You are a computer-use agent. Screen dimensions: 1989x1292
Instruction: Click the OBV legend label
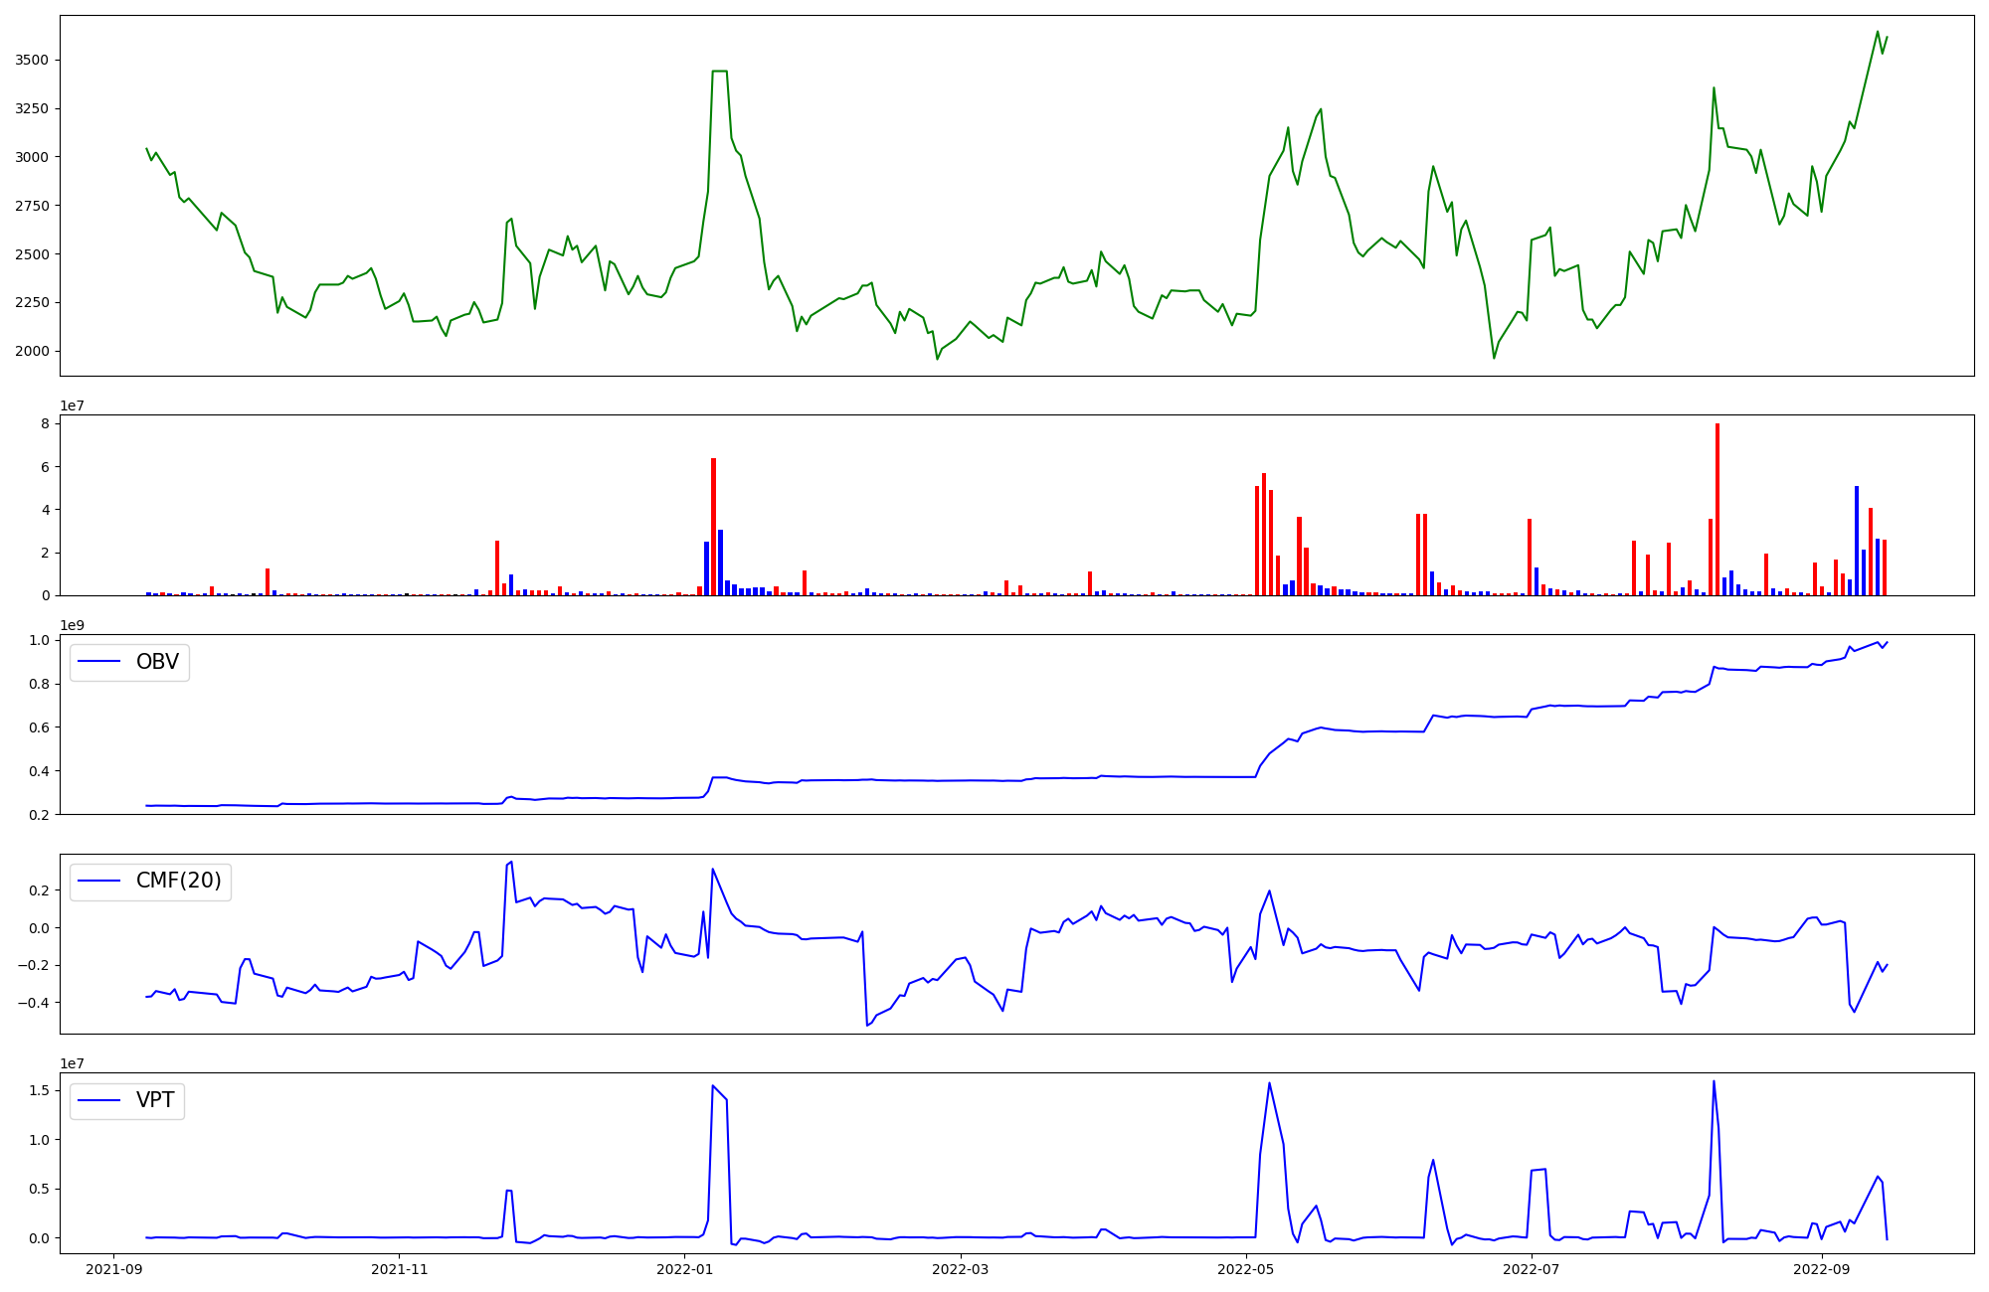[x=157, y=662]
